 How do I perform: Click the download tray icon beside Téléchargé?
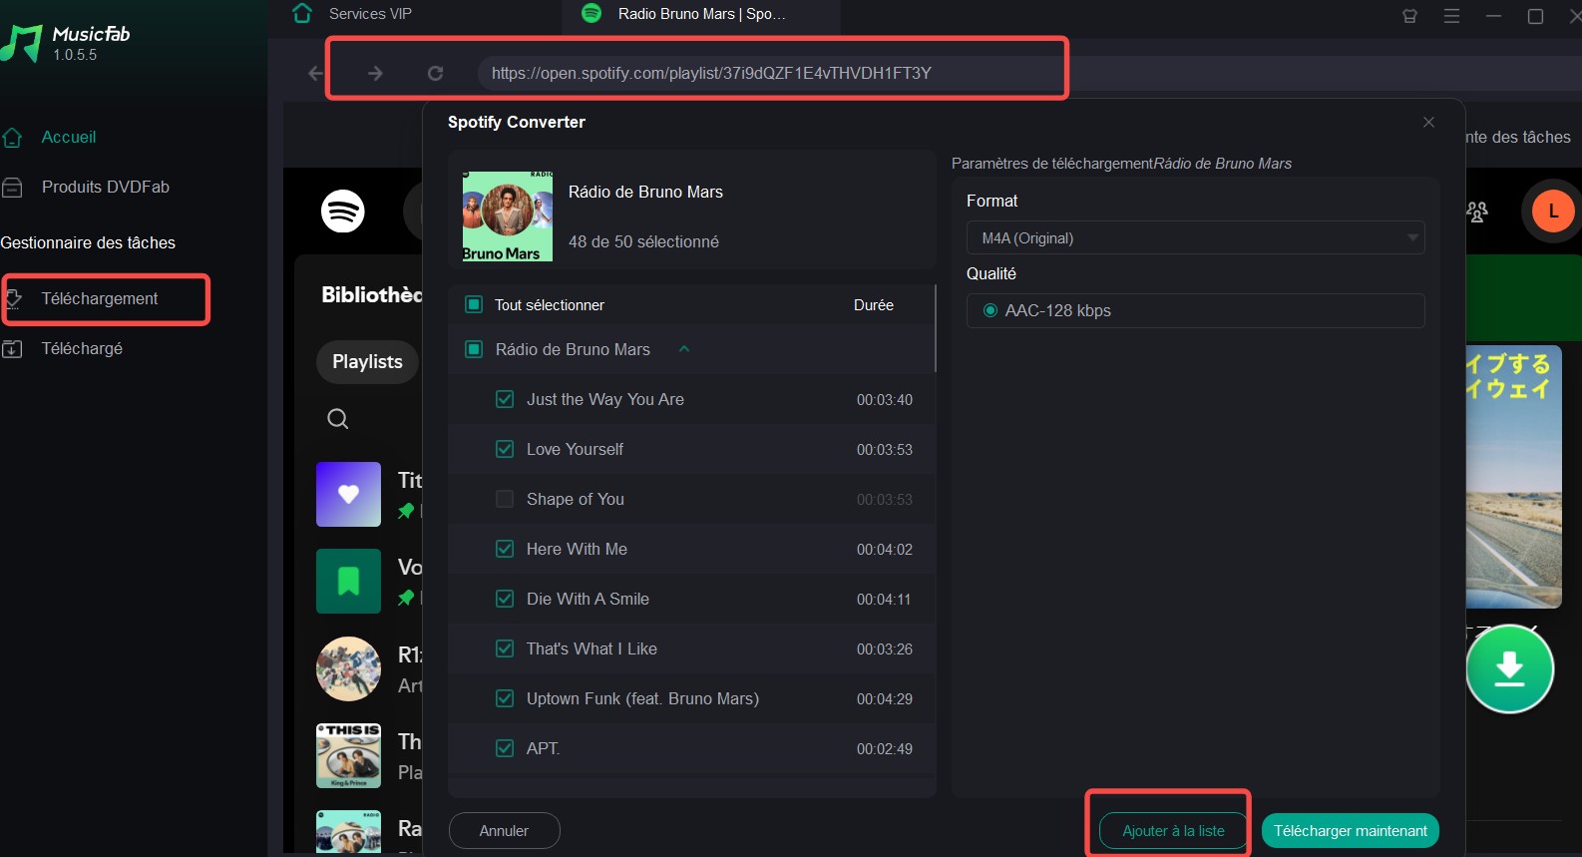click(x=12, y=348)
